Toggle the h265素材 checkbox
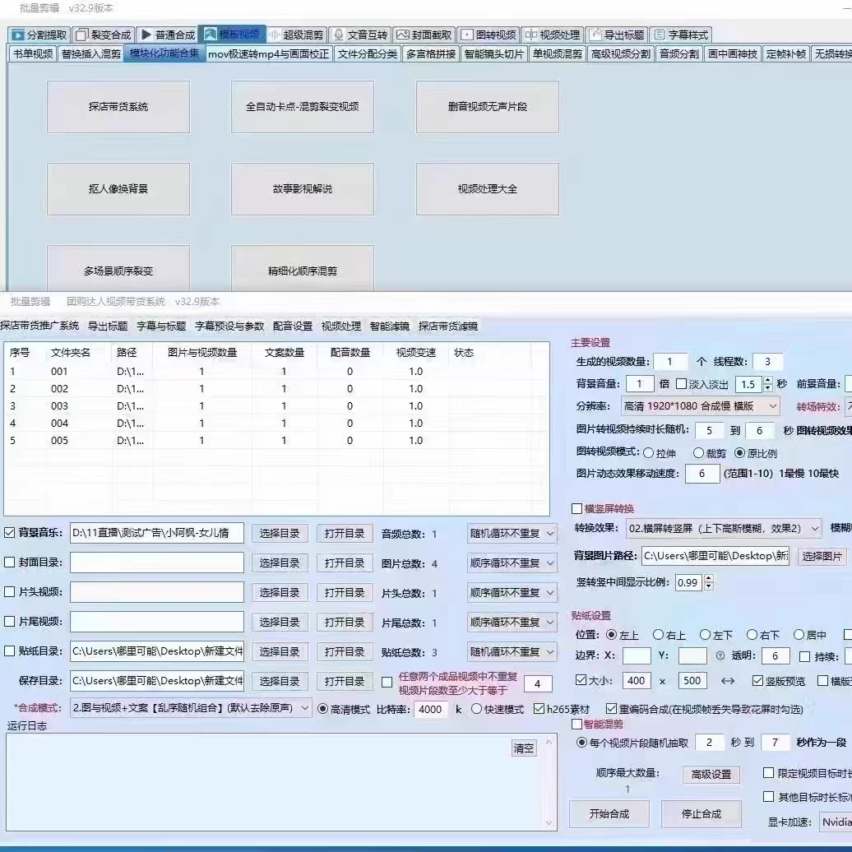This screenshot has width=852, height=852. click(539, 709)
